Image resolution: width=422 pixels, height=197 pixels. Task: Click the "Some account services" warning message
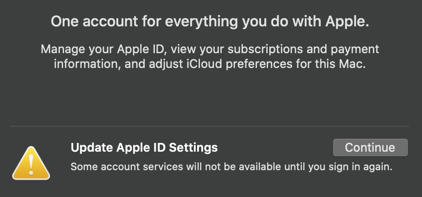[x=231, y=166]
